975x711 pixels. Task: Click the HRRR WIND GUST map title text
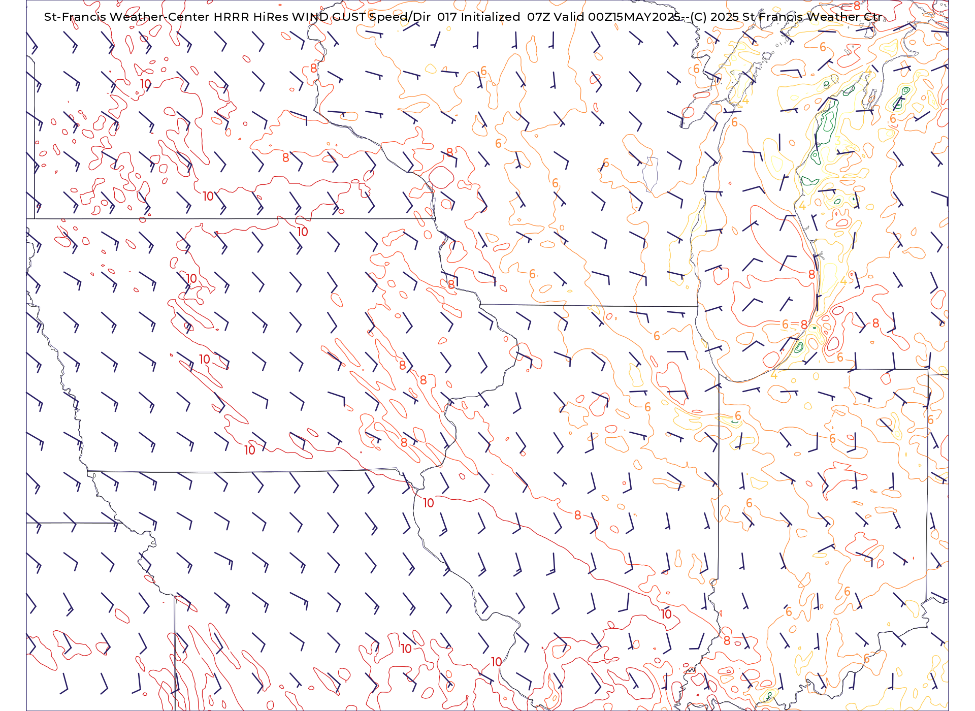(x=464, y=17)
